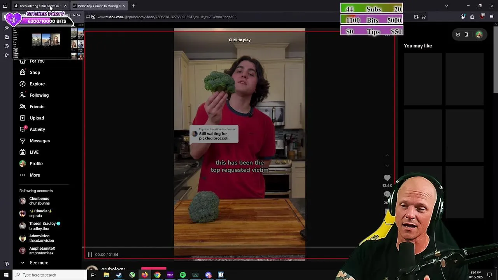This screenshot has width=498, height=280.
Task: Open a new browser tab
Action: coord(133,6)
